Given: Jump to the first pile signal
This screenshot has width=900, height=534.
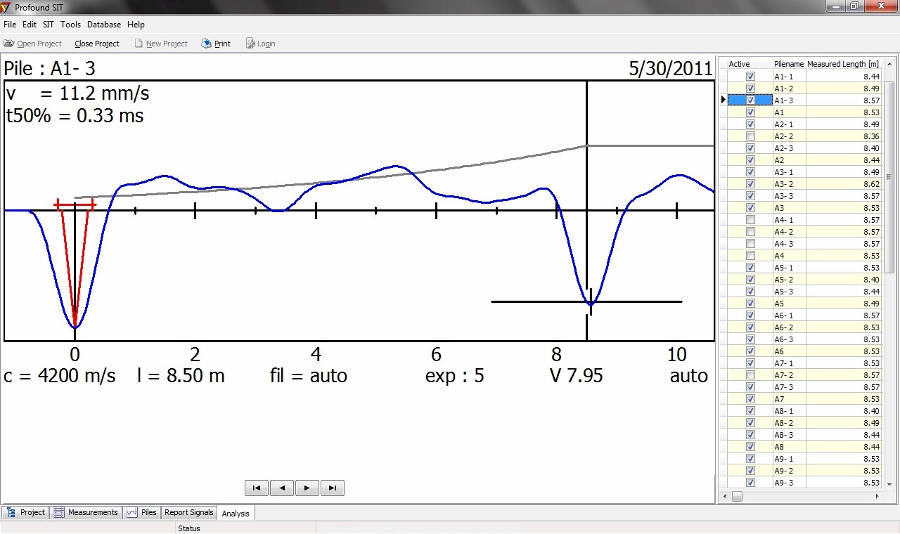Looking at the screenshot, I should tap(256, 488).
